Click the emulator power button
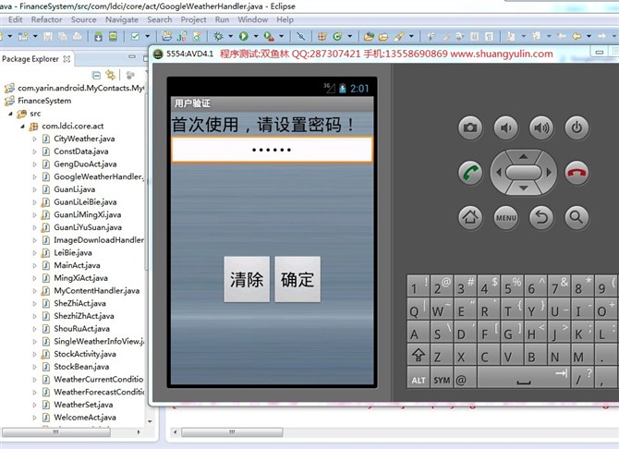 [577, 127]
